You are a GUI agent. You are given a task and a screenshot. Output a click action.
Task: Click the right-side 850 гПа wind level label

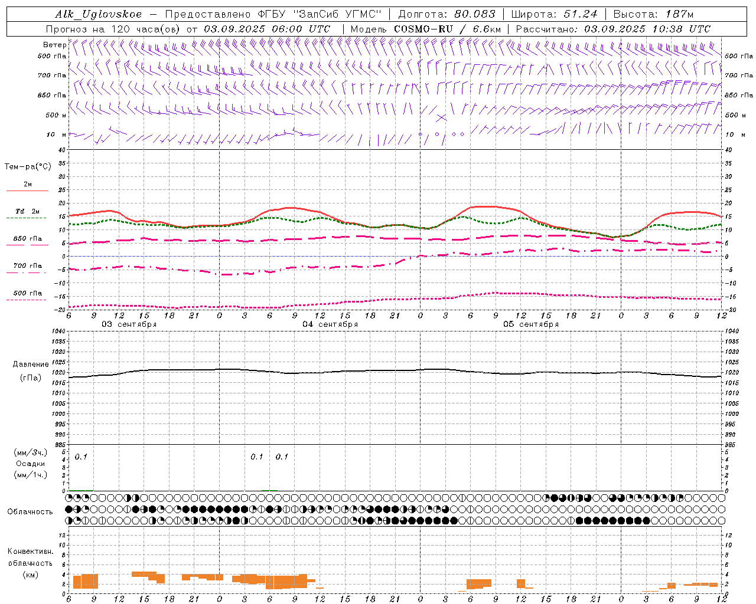pos(739,95)
